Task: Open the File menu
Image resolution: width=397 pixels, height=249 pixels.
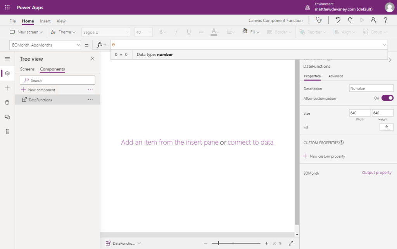Action: tap(12, 21)
